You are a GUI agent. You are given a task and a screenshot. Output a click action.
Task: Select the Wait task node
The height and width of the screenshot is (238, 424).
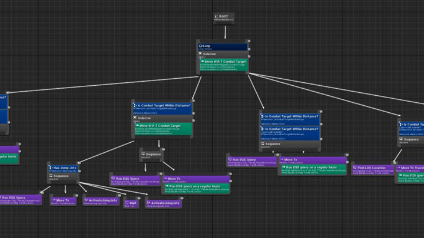[131, 204]
